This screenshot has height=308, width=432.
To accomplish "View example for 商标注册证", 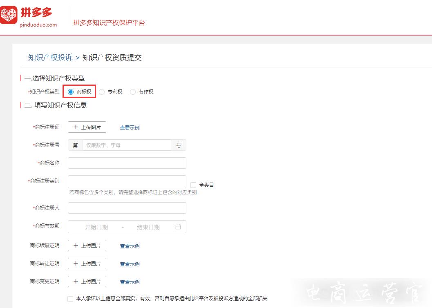I will 130,128.
